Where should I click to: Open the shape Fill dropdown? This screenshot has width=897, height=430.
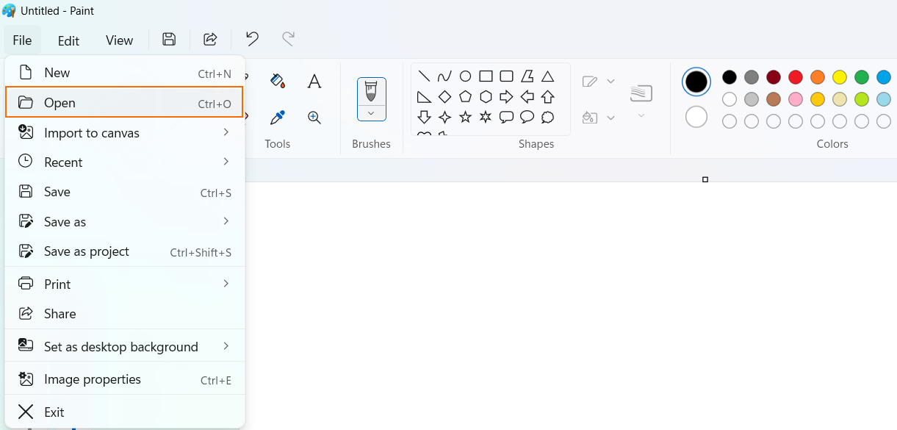point(610,117)
